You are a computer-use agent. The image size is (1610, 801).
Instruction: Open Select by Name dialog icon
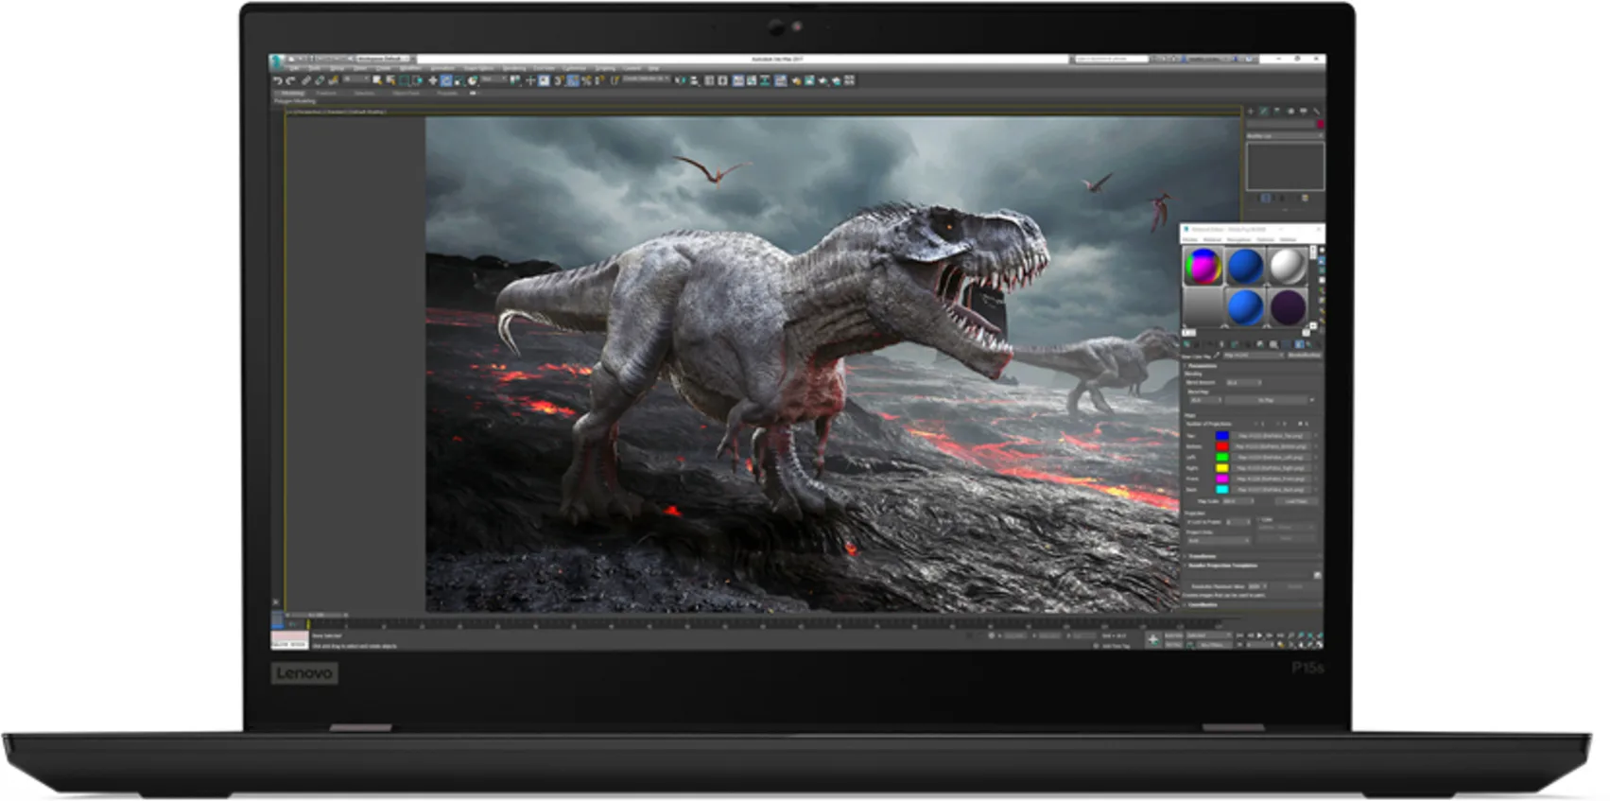pyautogui.click(x=390, y=80)
